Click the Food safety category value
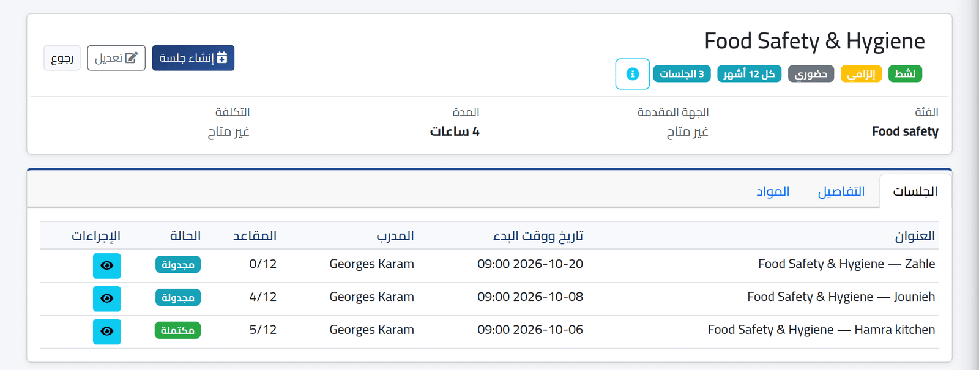Screen dimensions: 979x370 click(x=905, y=131)
